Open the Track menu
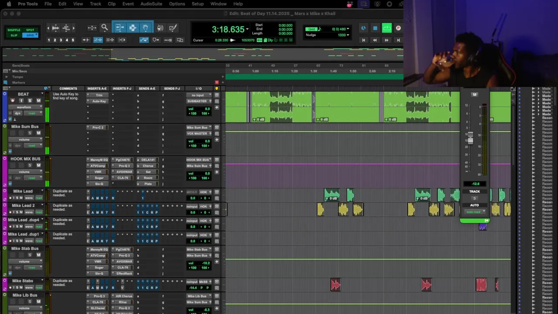This screenshot has height=314, width=558. [95, 4]
